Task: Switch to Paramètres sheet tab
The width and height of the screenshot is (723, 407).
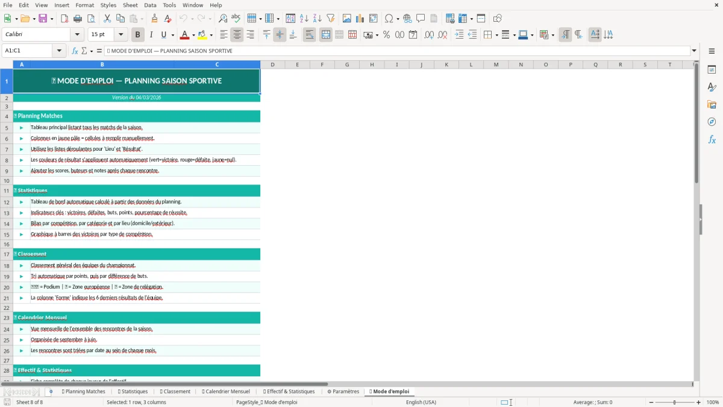Action: click(343, 391)
